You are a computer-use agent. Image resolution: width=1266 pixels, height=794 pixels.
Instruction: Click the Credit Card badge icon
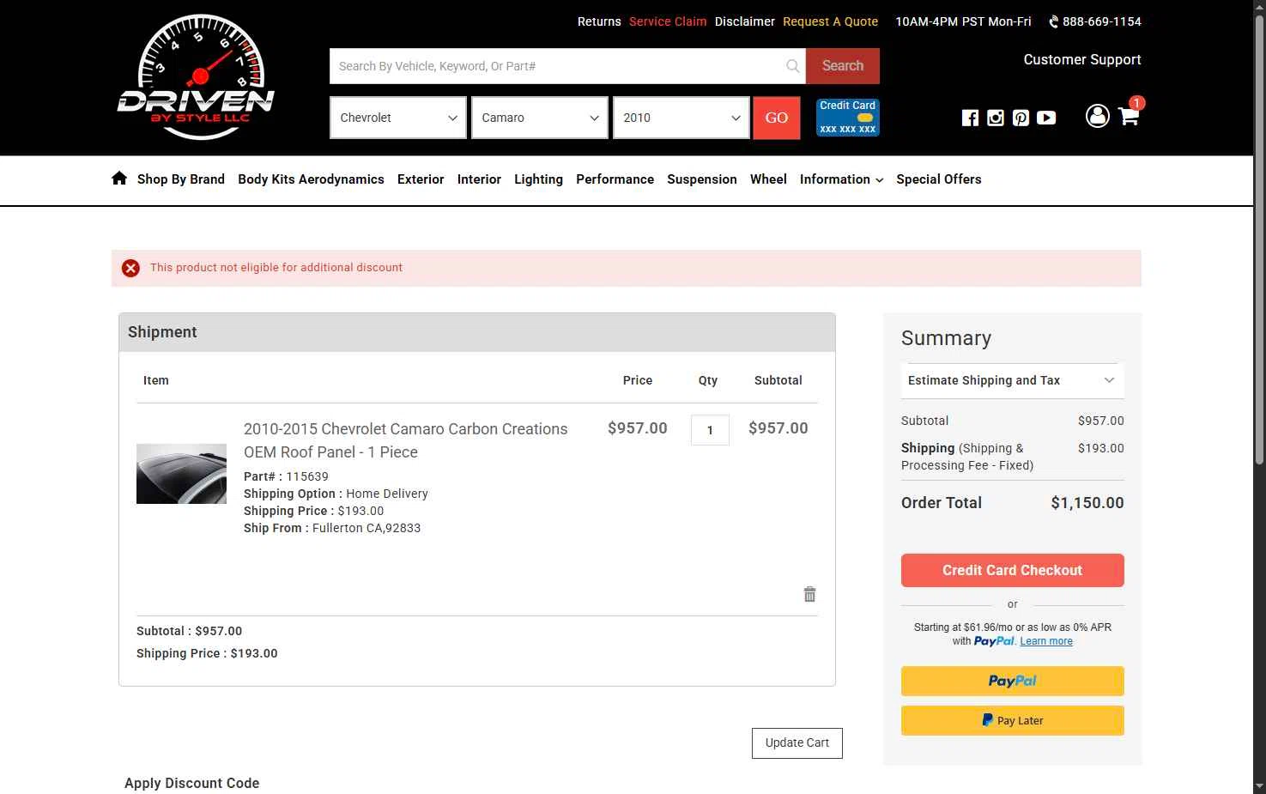847,118
